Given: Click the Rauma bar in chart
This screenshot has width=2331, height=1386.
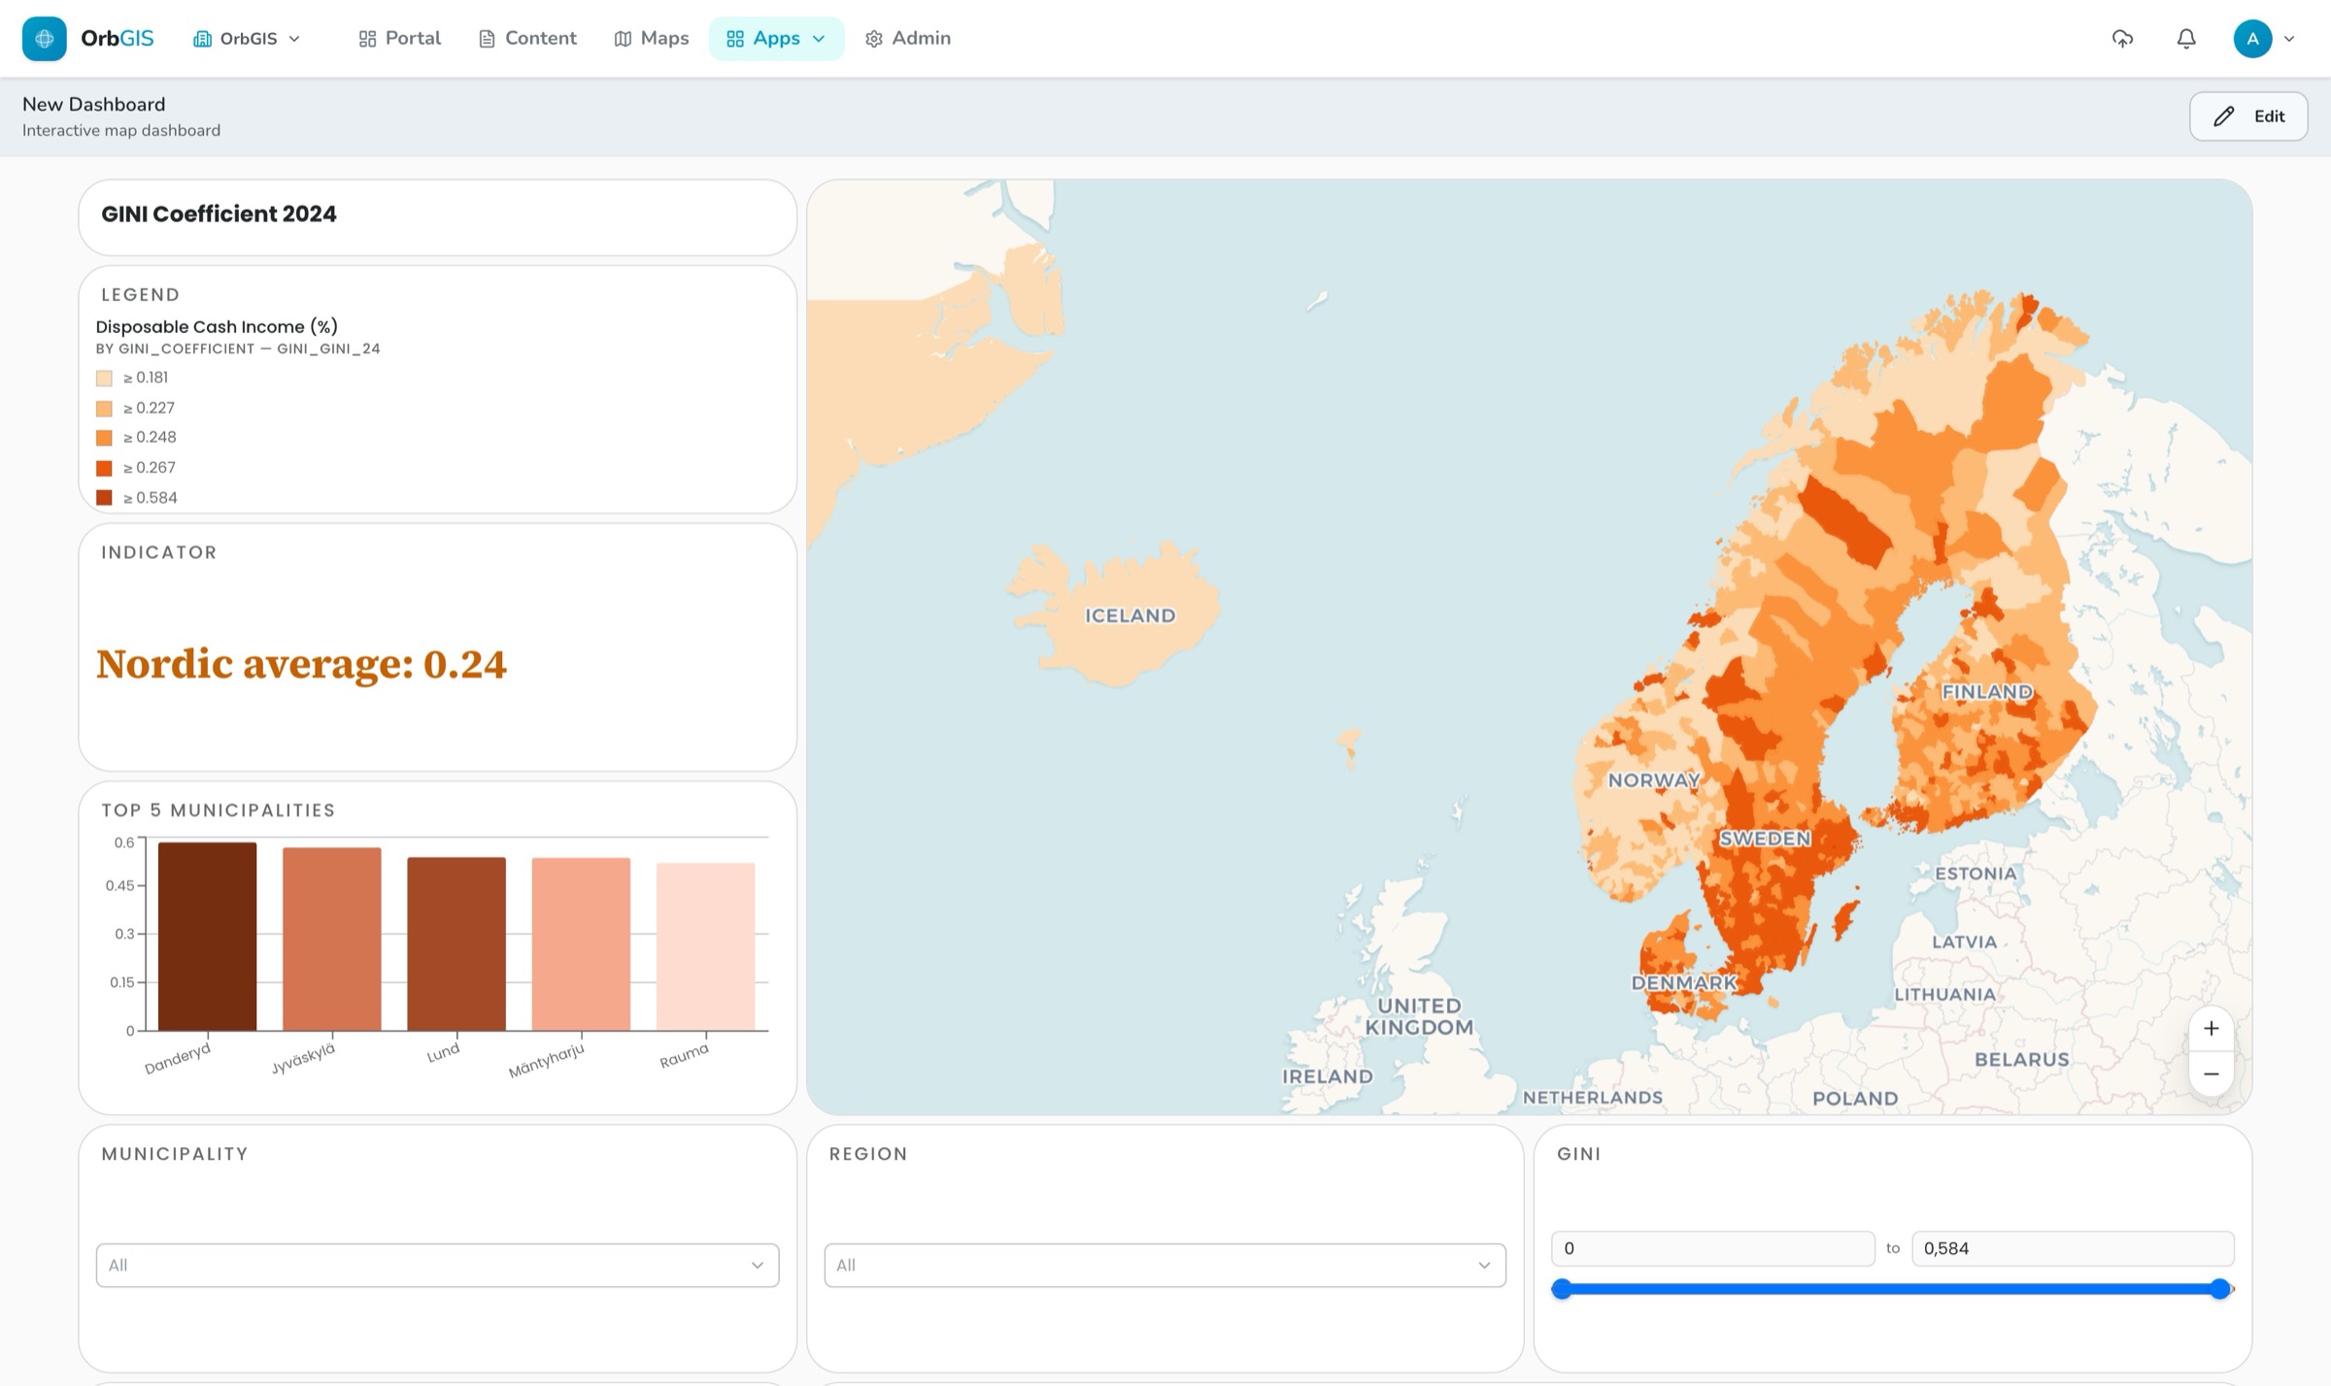Looking at the screenshot, I should [705, 947].
